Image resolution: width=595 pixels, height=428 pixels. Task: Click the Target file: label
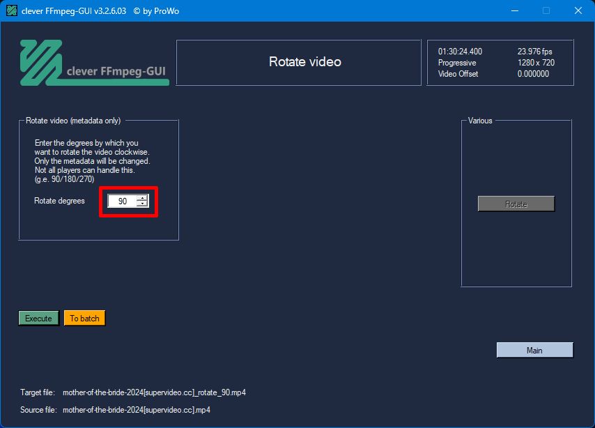[38, 392]
